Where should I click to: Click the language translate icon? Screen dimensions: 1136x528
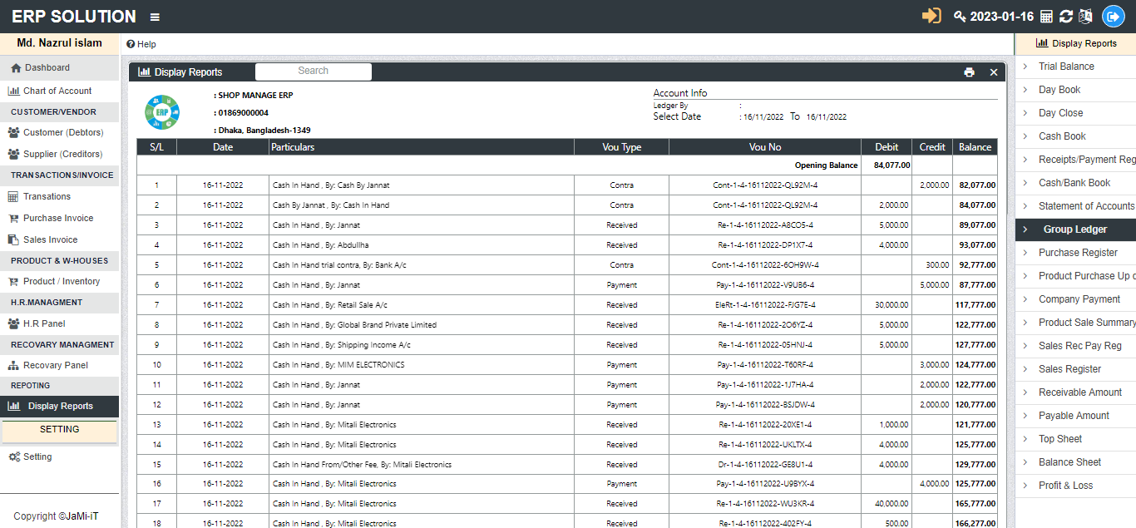[x=1084, y=17]
